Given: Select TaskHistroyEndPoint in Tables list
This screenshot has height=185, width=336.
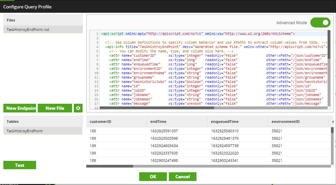Looking at the screenshot, I should 43,131.
